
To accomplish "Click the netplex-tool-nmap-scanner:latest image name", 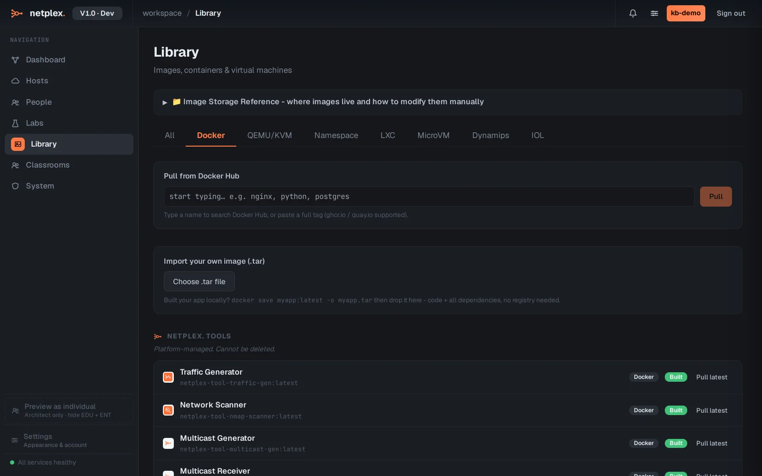I will click(x=241, y=416).
